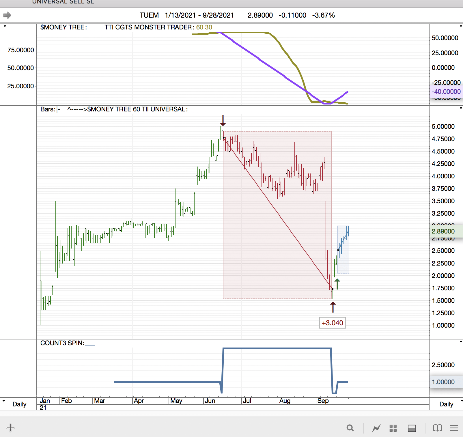Screen dimensions: 463x437
Task: Click the Jul label on the time axis
Action: (247, 401)
